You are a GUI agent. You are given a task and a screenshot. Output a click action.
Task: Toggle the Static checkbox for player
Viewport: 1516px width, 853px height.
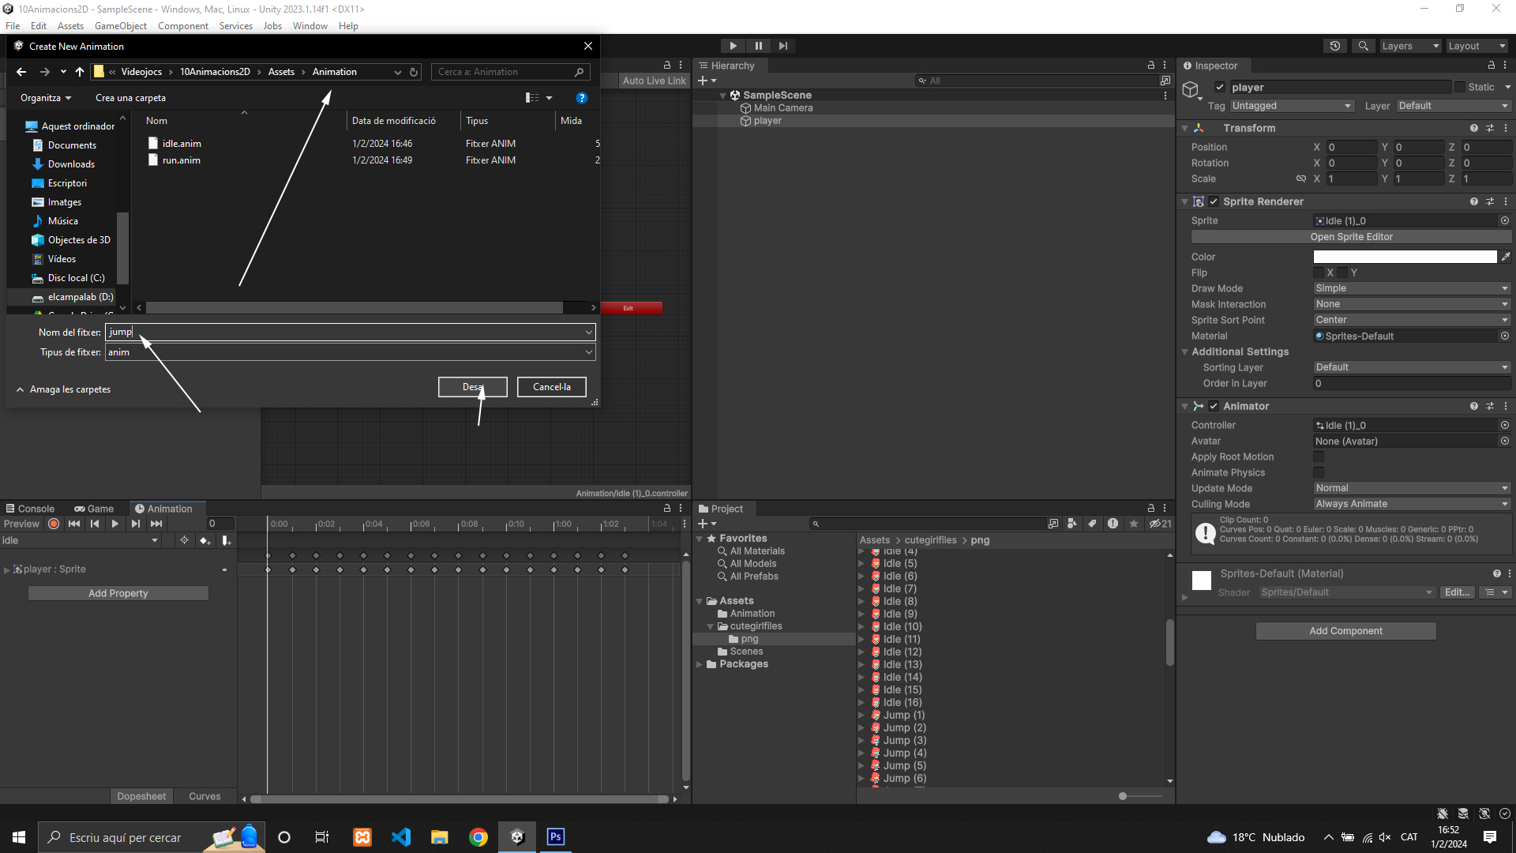coord(1459,88)
